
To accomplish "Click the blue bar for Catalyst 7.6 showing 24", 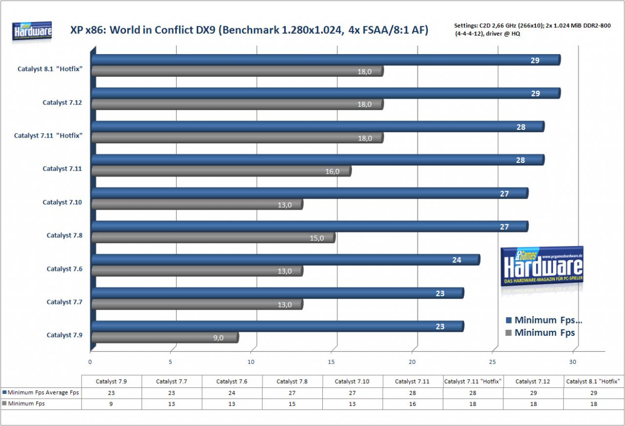I will pyautogui.click(x=286, y=260).
